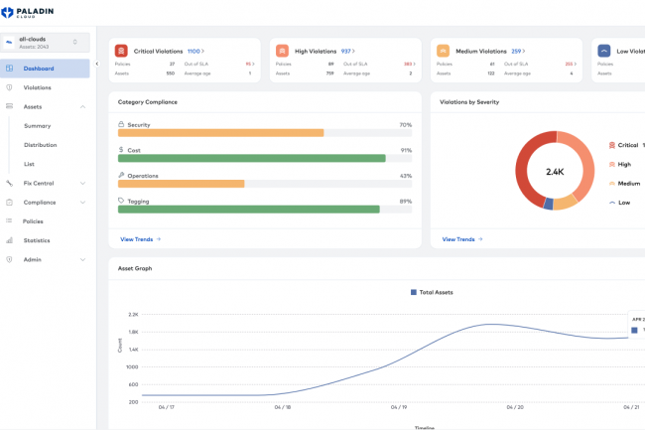The image size is (645, 430).
Task: Click the Policies icon in sidebar
Action: tap(9, 221)
